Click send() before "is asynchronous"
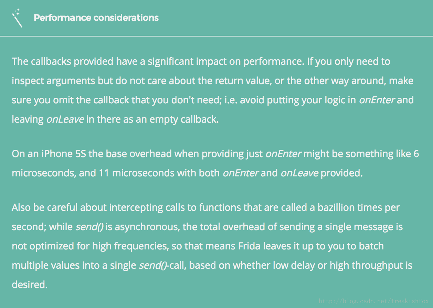Image resolution: width=433 pixels, height=308 pixels. (x=89, y=227)
